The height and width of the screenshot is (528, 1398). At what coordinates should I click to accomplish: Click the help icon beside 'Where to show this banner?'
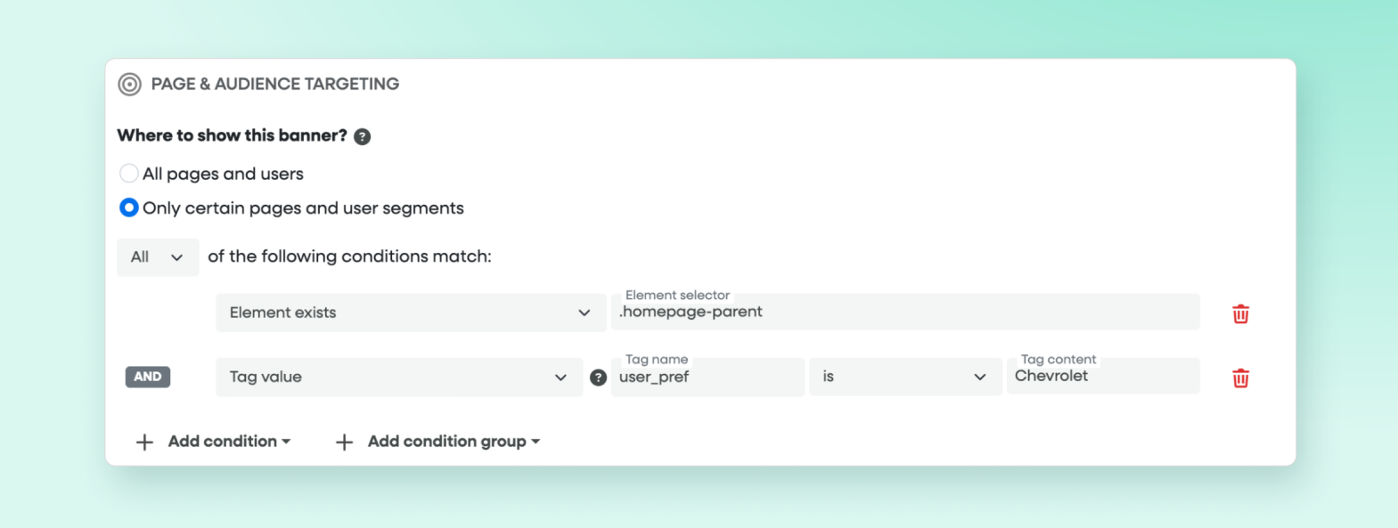click(362, 136)
